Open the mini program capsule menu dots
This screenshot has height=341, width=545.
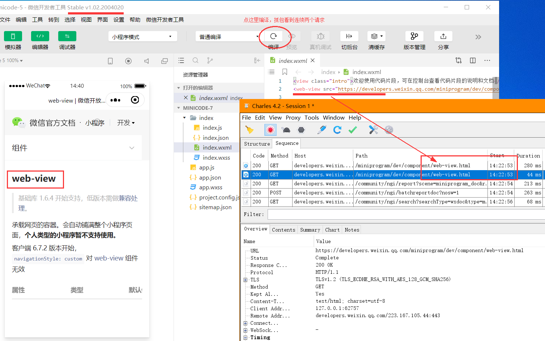point(115,100)
